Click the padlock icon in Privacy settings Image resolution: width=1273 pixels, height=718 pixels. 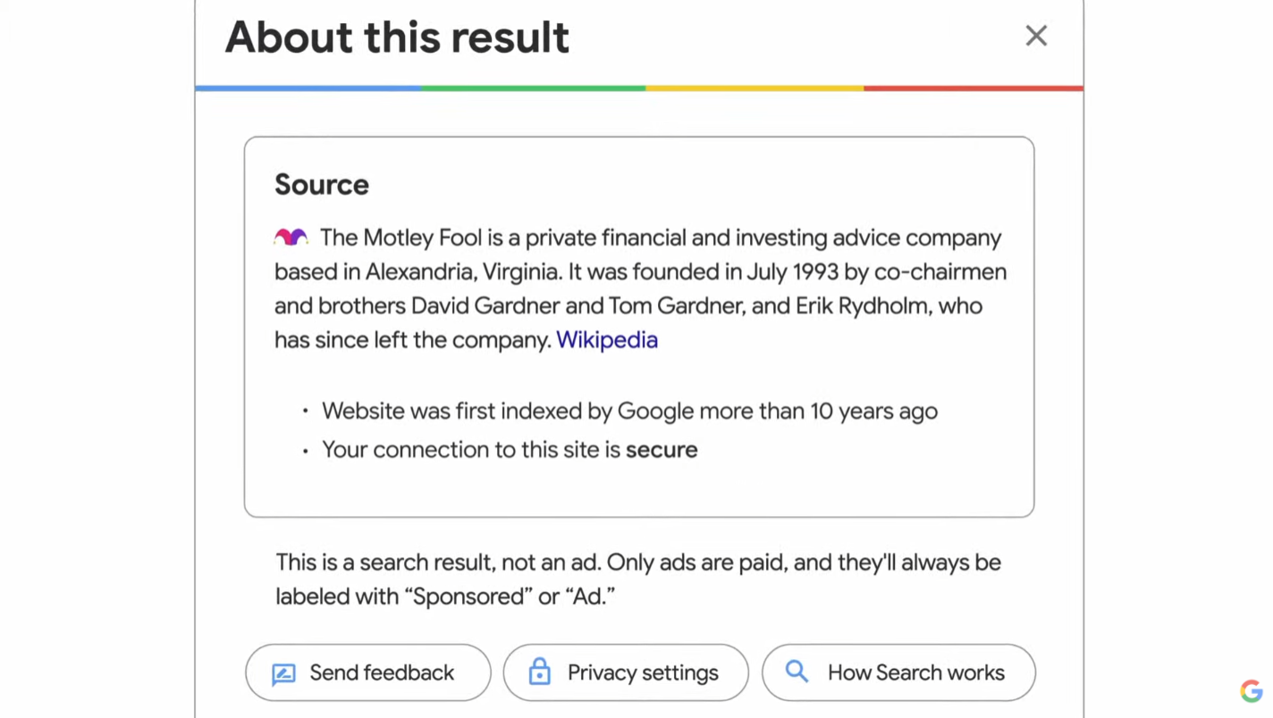point(539,672)
